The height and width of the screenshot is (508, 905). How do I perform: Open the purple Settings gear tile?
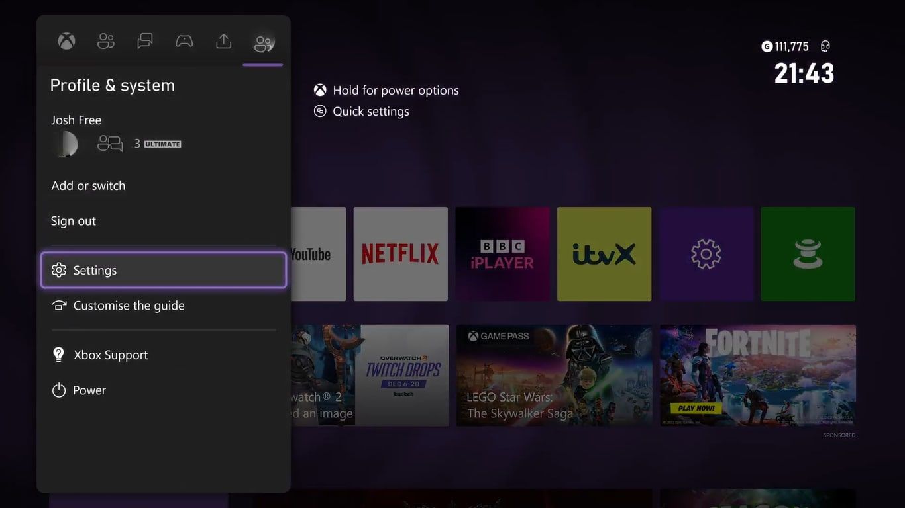pos(706,254)
